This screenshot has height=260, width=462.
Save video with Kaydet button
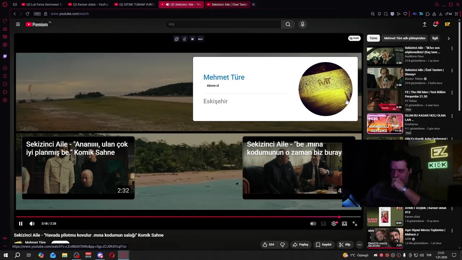(323, 244)
